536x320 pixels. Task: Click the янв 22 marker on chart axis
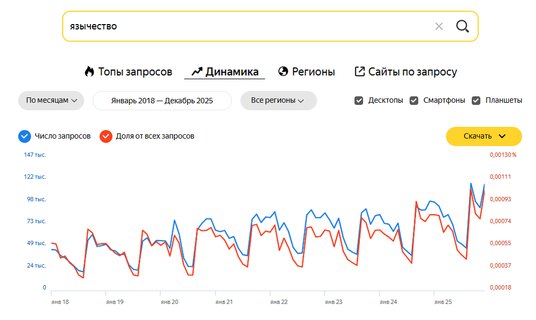(x=279, y=302)
